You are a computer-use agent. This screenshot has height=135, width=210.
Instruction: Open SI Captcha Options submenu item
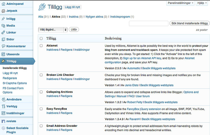(x=15, y=83)
